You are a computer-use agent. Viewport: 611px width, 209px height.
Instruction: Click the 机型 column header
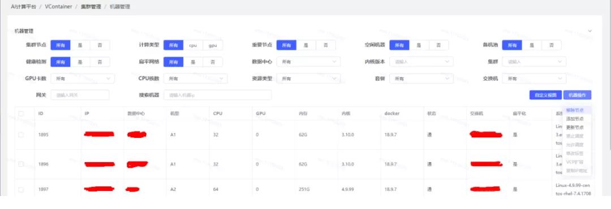coord(174,114)
